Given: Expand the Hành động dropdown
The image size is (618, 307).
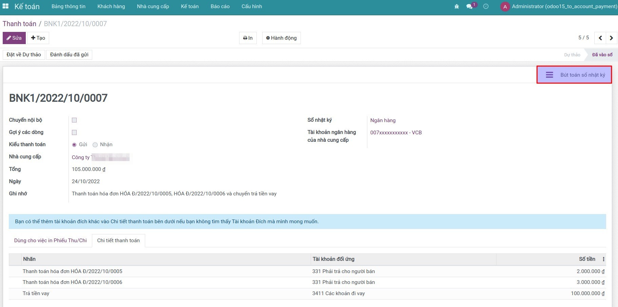Looking at the screenshot, I should click(x=281, y=38).
